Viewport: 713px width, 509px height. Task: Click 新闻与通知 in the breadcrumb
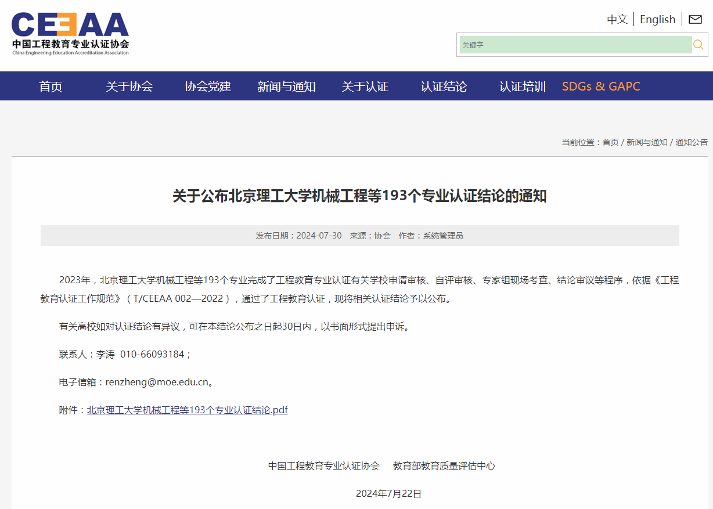(x=647, y=142)
